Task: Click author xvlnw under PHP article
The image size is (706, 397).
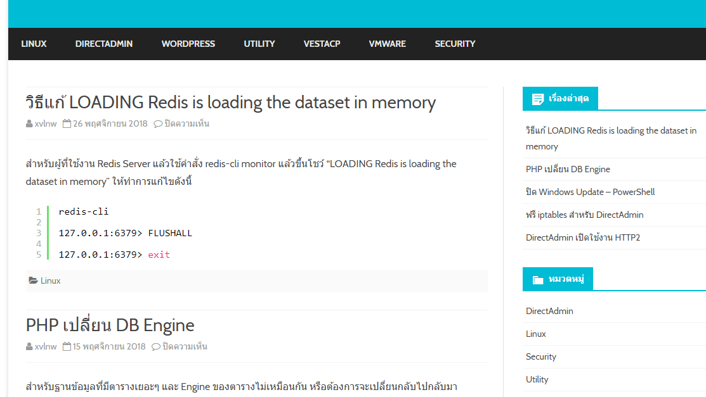Action: (46, 346)
